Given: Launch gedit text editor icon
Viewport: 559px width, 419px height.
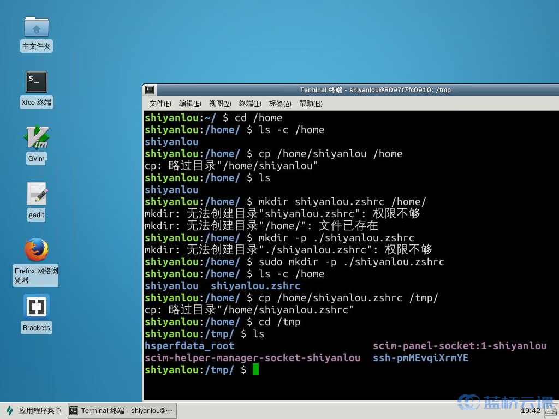Looking at the screenshot, I should (36, 194).
